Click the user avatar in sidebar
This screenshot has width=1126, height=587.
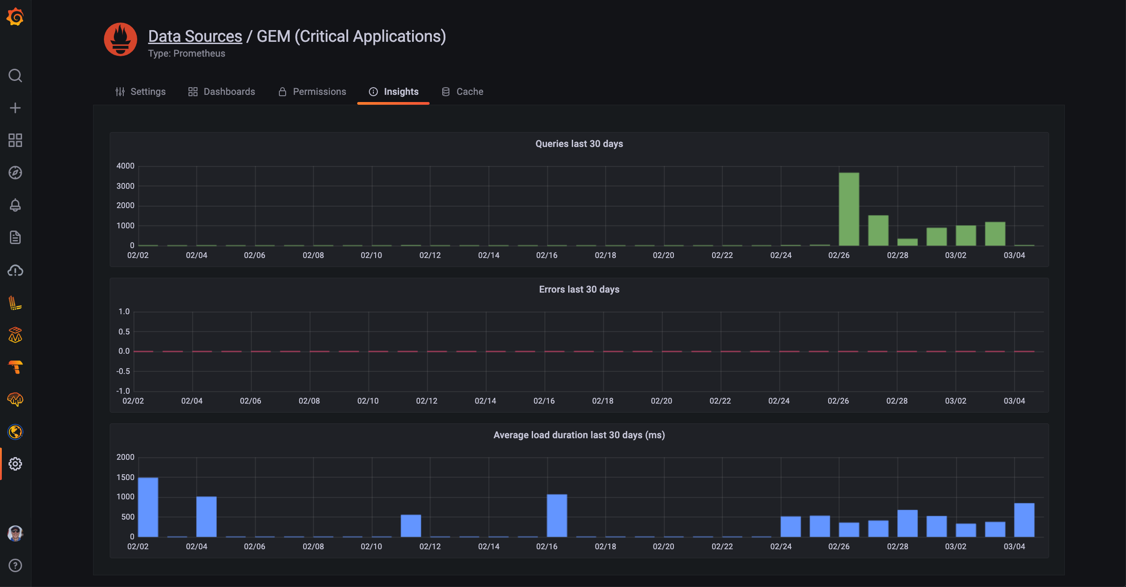[x=15, y=533]
